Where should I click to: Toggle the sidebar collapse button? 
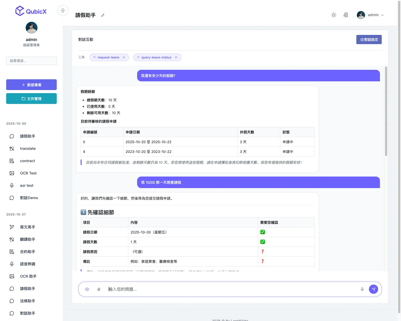(63, 10)
